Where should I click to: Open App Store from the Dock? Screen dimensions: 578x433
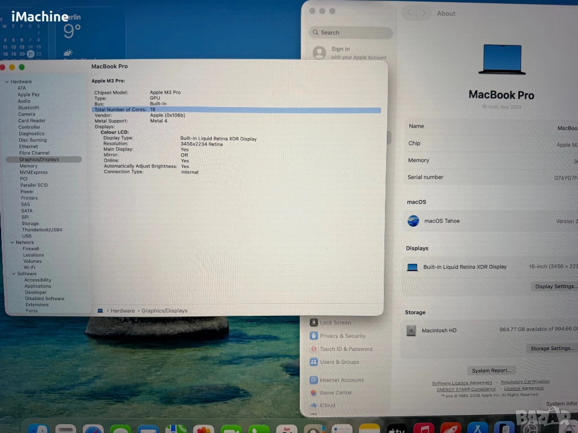pos(478,428)
